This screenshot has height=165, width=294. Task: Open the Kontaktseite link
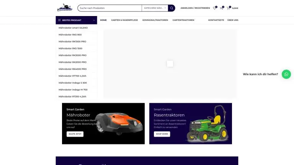click(216, 20)
